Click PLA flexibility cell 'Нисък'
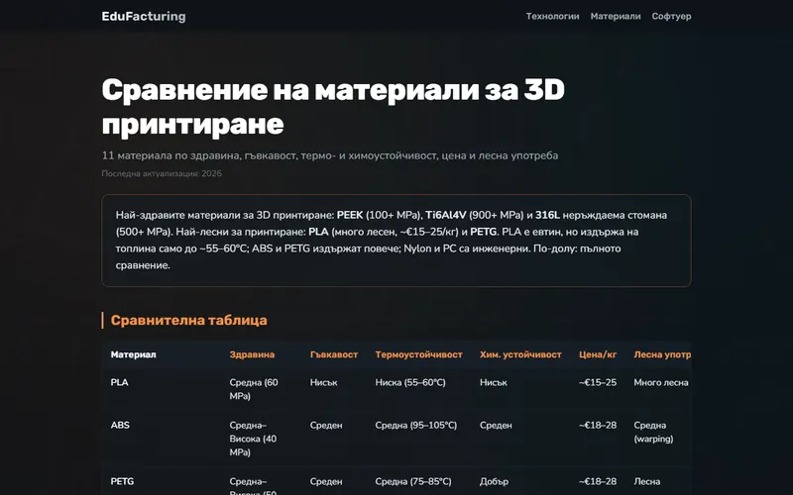 pos(324,382)
